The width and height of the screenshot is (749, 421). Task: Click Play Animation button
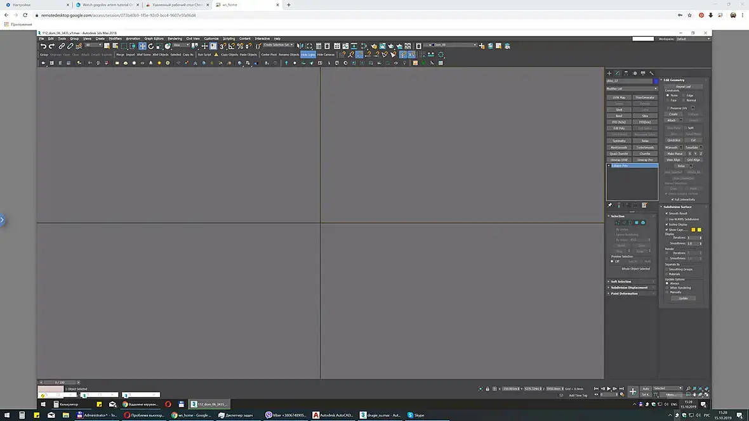[x=609, y=389]
